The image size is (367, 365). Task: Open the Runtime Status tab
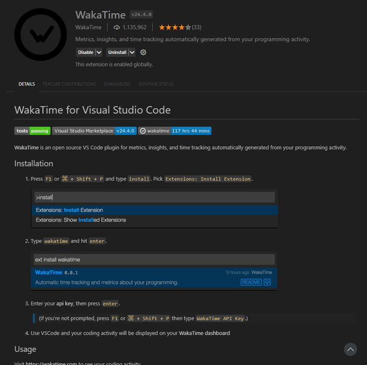[x=156, y=84]
